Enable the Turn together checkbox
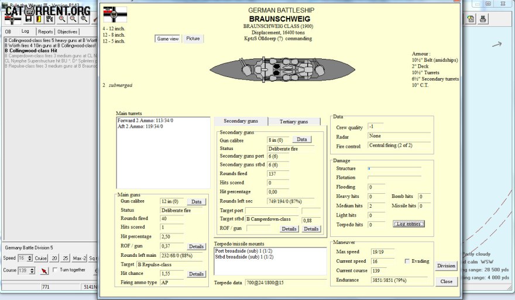Screen dimensions: 515x300 pyautogui.click(x=55, y=270)
